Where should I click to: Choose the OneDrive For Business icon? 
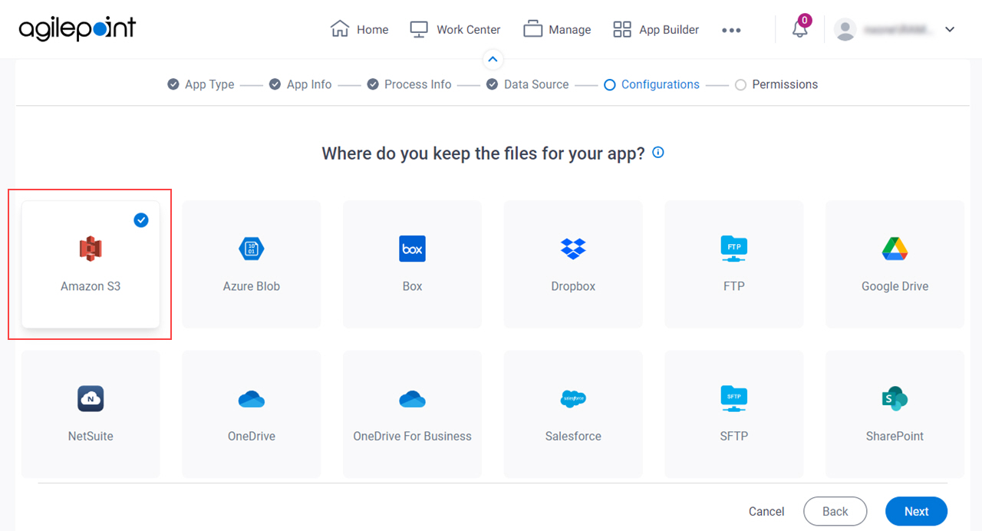click(x=413, y=399)
